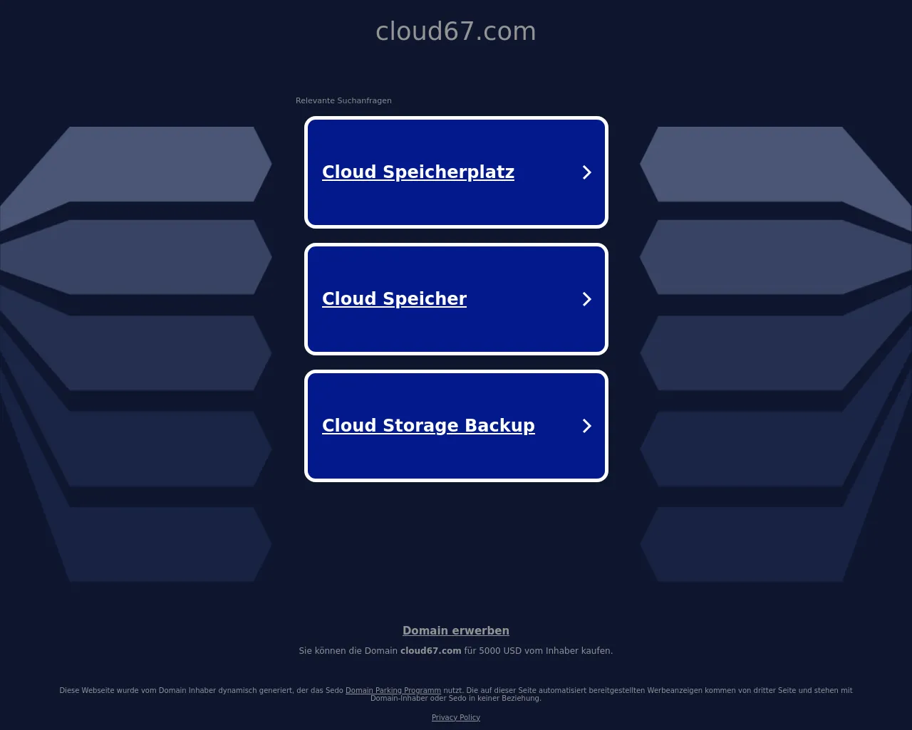
Task: Click the chevron next to Cloud Speicher
Action: (587, 299)
